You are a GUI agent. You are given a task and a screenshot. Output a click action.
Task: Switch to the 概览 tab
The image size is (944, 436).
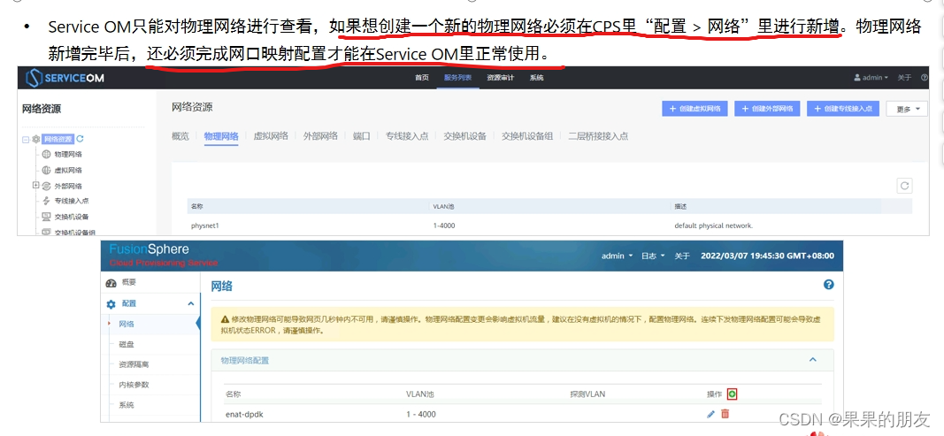(180, 136)
